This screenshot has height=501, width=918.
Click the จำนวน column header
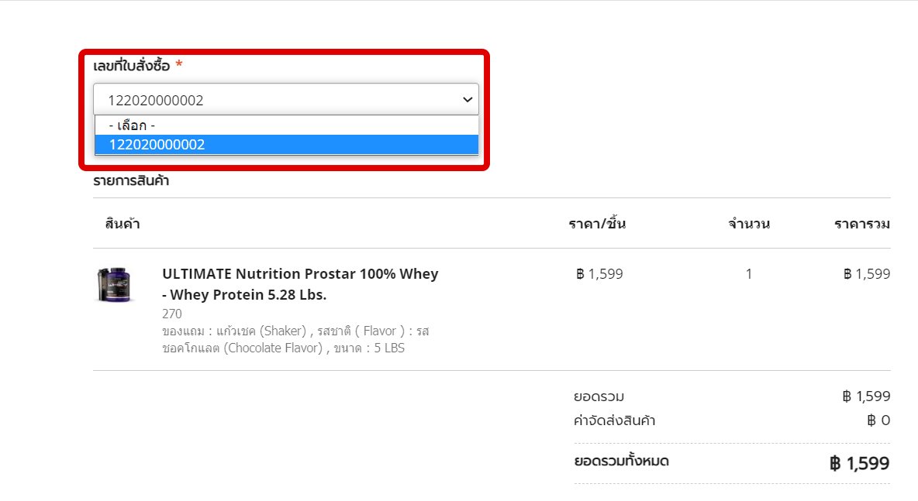[749, 224]
